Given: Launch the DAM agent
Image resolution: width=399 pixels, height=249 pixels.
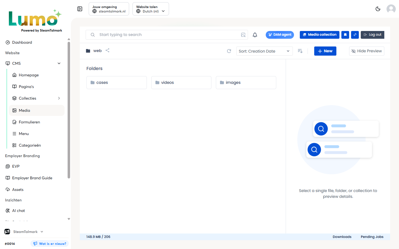Looking at the screenshot, I should [280, 35].
